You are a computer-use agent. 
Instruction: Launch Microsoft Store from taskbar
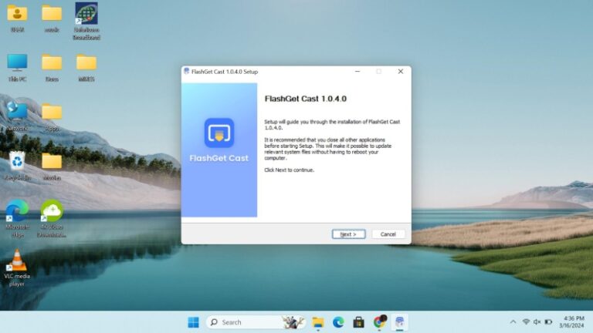[358, 322]
